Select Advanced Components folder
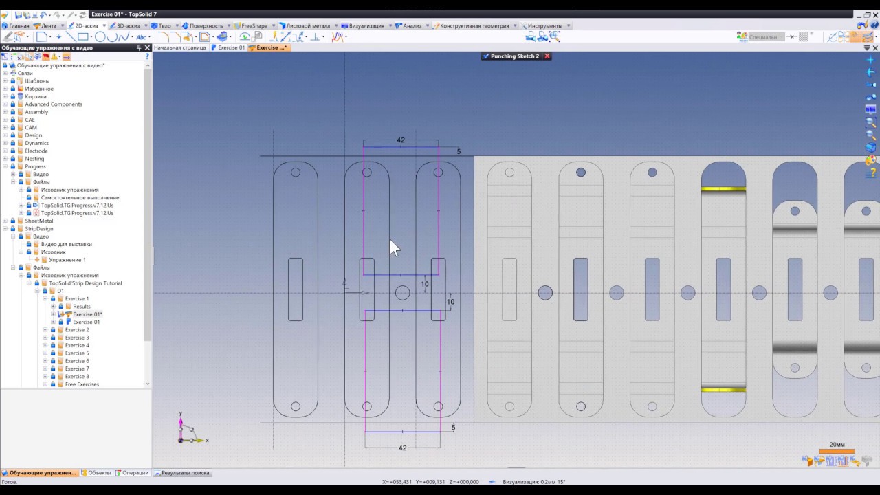Viewport: 880px width, 495px height. [x=54, y=104]
